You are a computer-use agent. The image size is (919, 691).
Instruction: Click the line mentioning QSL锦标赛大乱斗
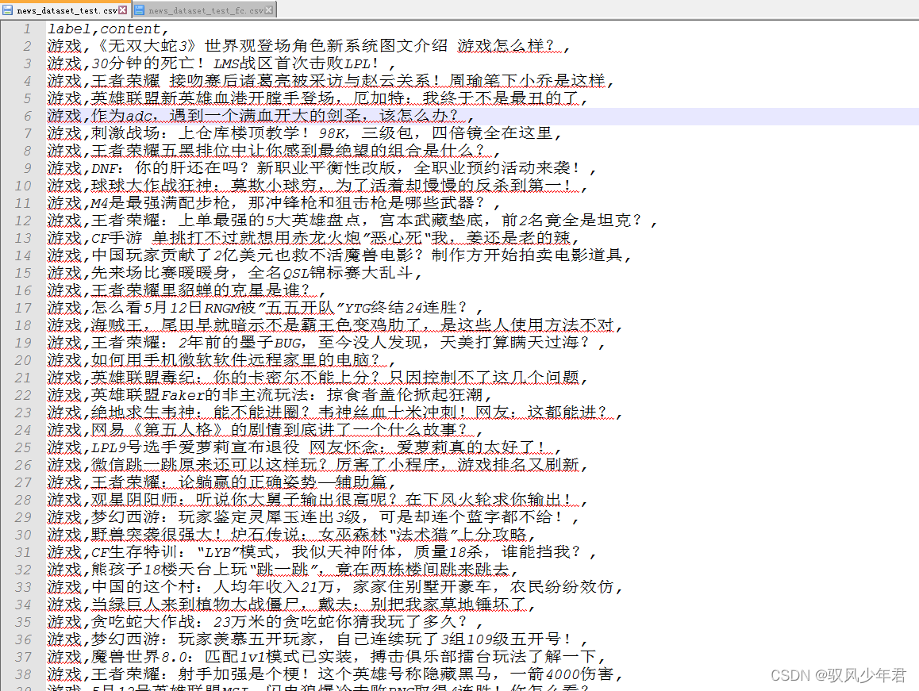point(234,273)
